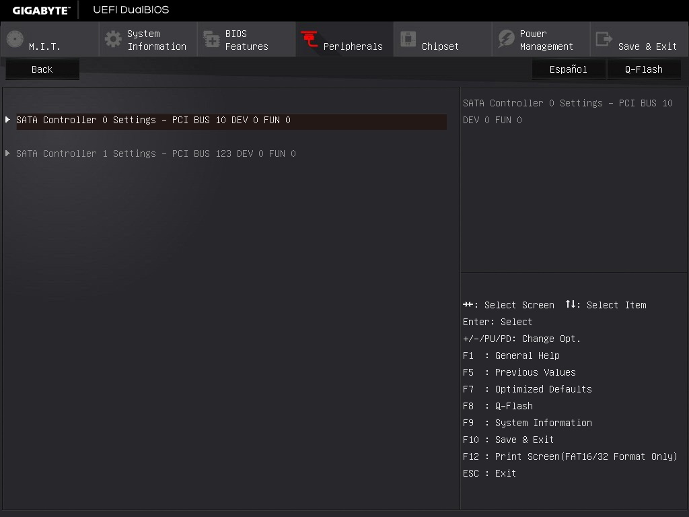Select SATA Controller 1 Settings PCI BUS 123

[156, 154]
